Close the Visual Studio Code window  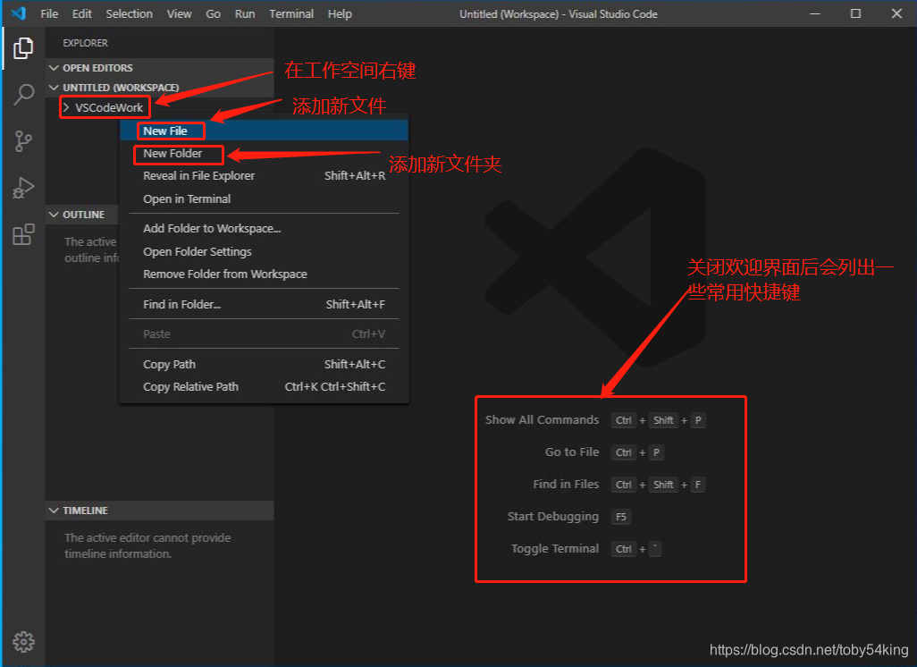pyautogui.click(x=896, y=13)
